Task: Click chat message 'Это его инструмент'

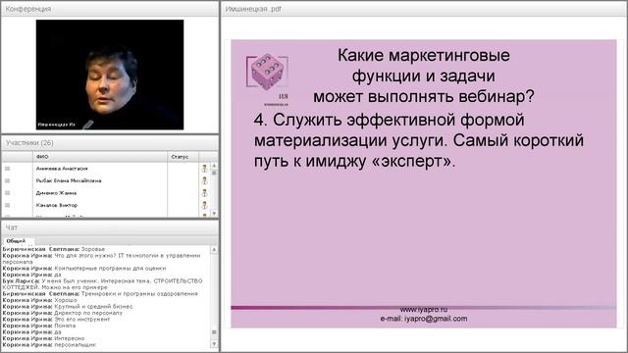Action: pyautogui.click(x=81, y=319)
